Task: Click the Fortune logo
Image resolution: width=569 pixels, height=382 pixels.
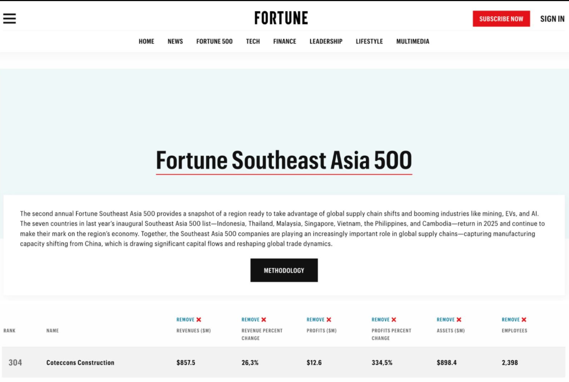Action: [x=281, y=18]
